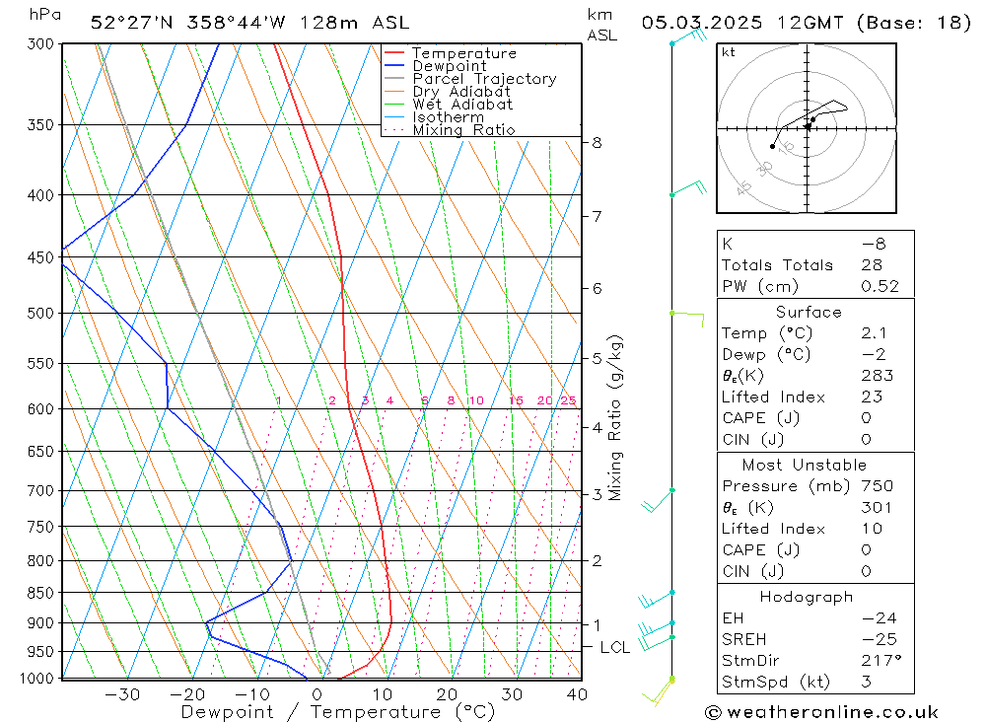Click the wind barb at 900 hPa
986x723 pixels.
657,628
